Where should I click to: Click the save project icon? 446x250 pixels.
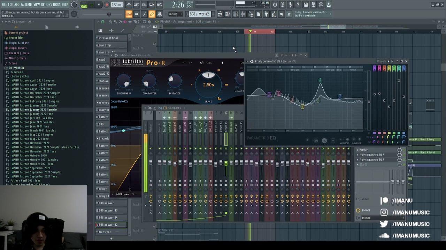(x=306, y=5)
